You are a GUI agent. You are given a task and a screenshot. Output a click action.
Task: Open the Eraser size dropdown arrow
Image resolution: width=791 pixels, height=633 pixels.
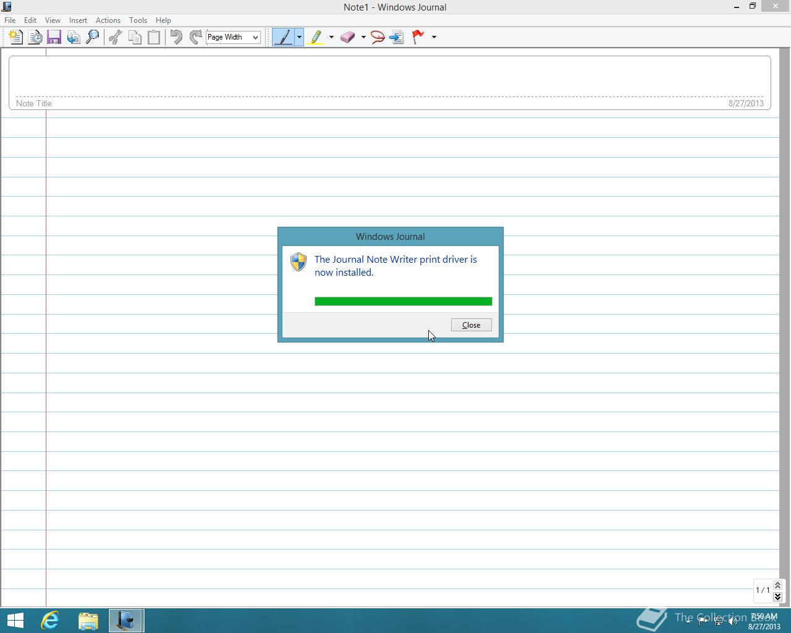coord(363,37)
